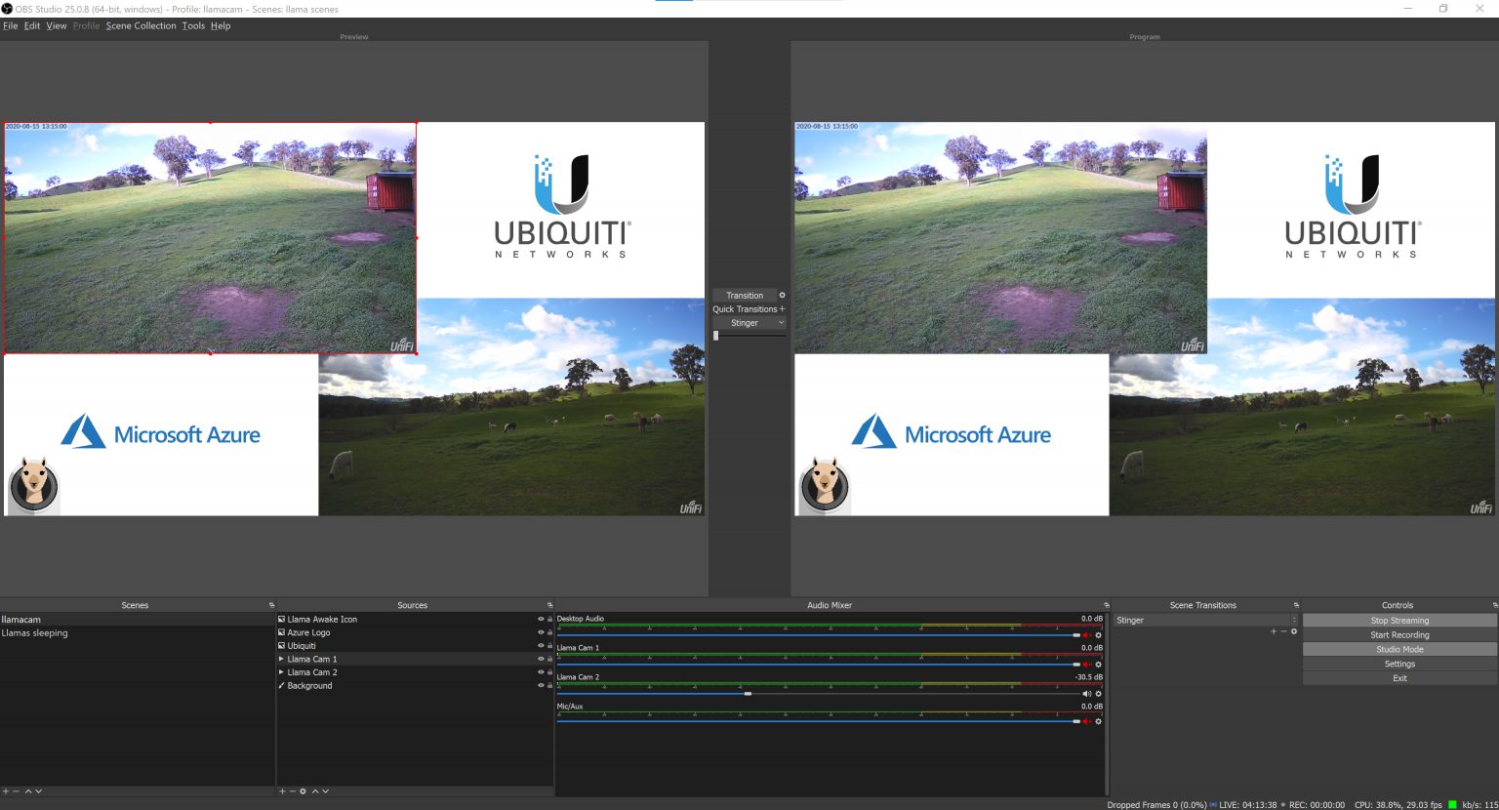Undock the Sources panel
The width and height of the screenshot is (1499, 810).
point(549,605)
